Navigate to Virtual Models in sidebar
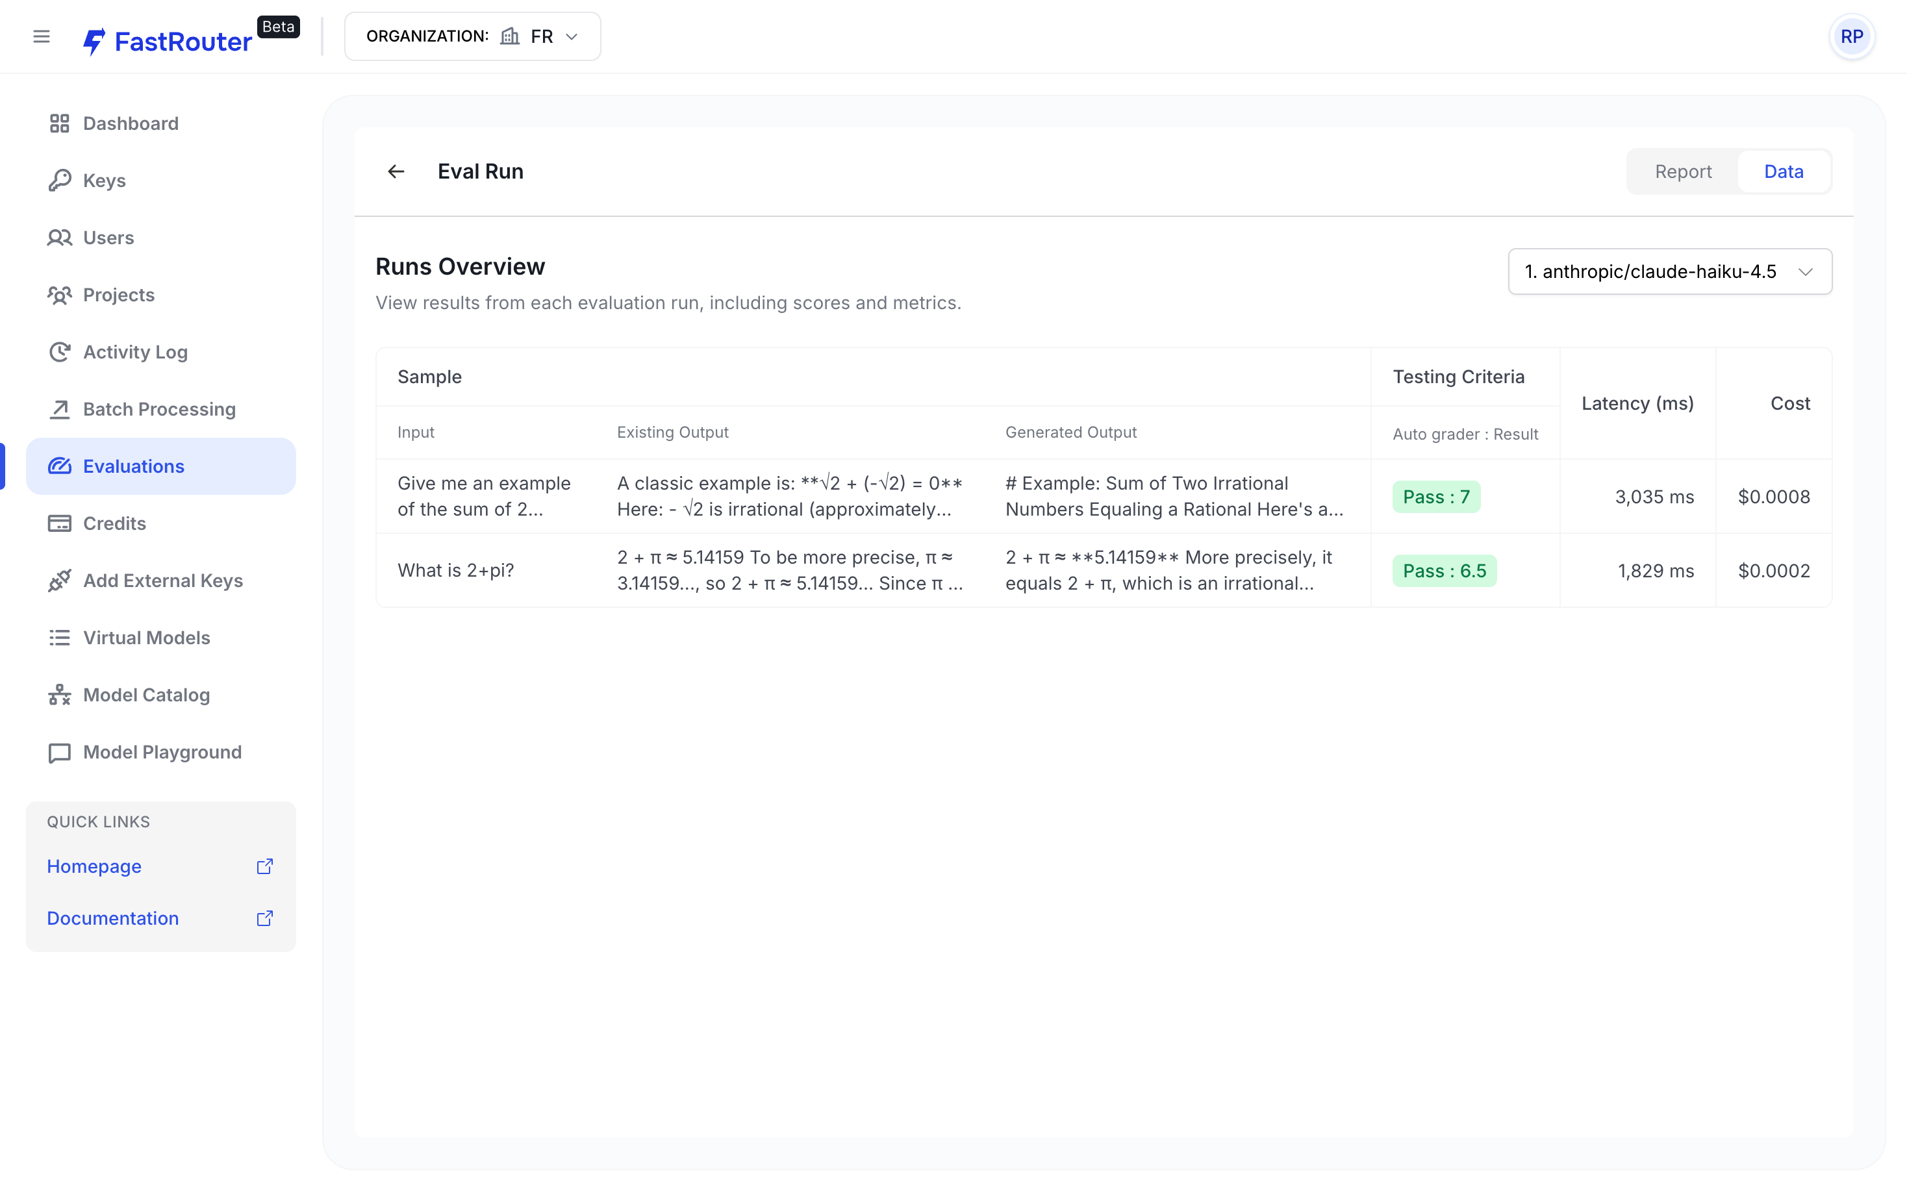Screen dimensions: 1907x1191 coord(145,638)
